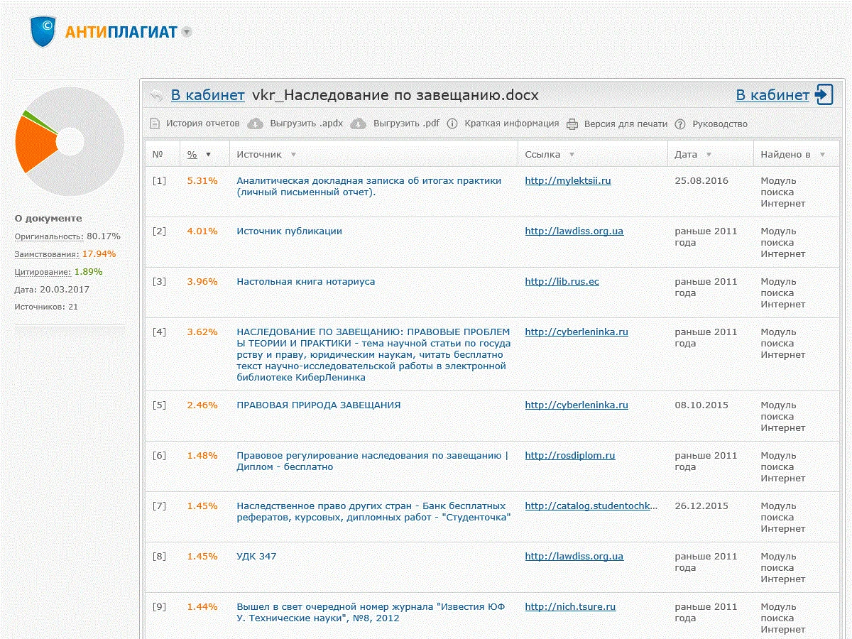Open dropdown arrow next to Antiplagiat logo
Image resolution: width=852 pixels, height=639 pixels.
tap(186, 32)
